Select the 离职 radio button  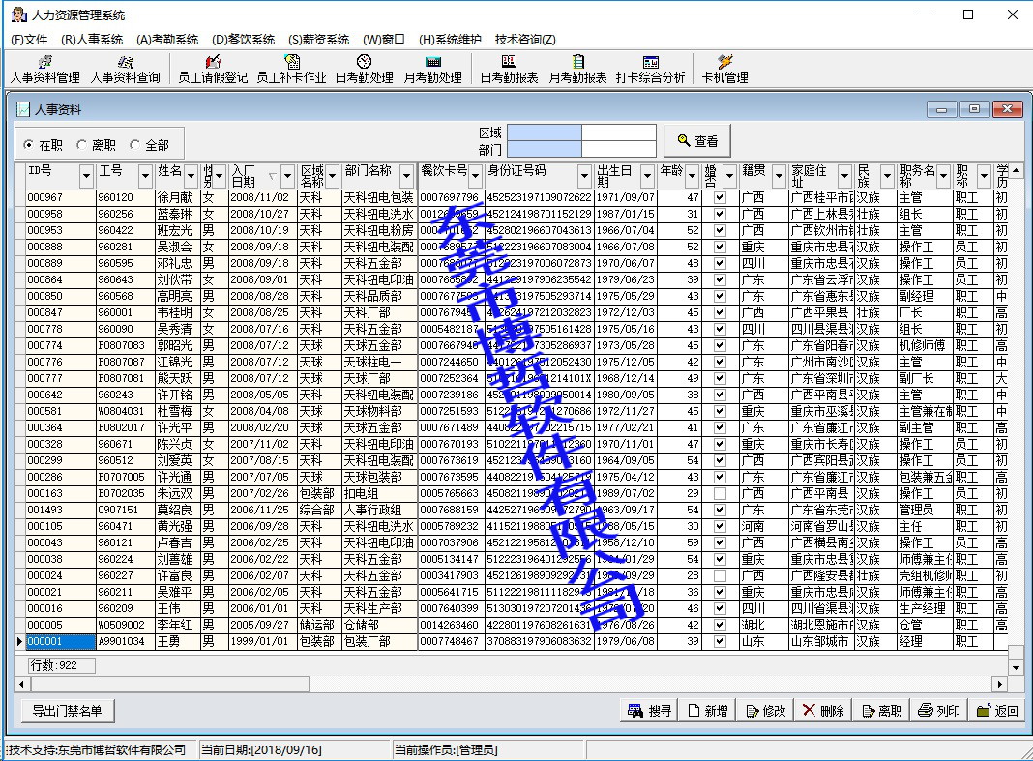82,145
